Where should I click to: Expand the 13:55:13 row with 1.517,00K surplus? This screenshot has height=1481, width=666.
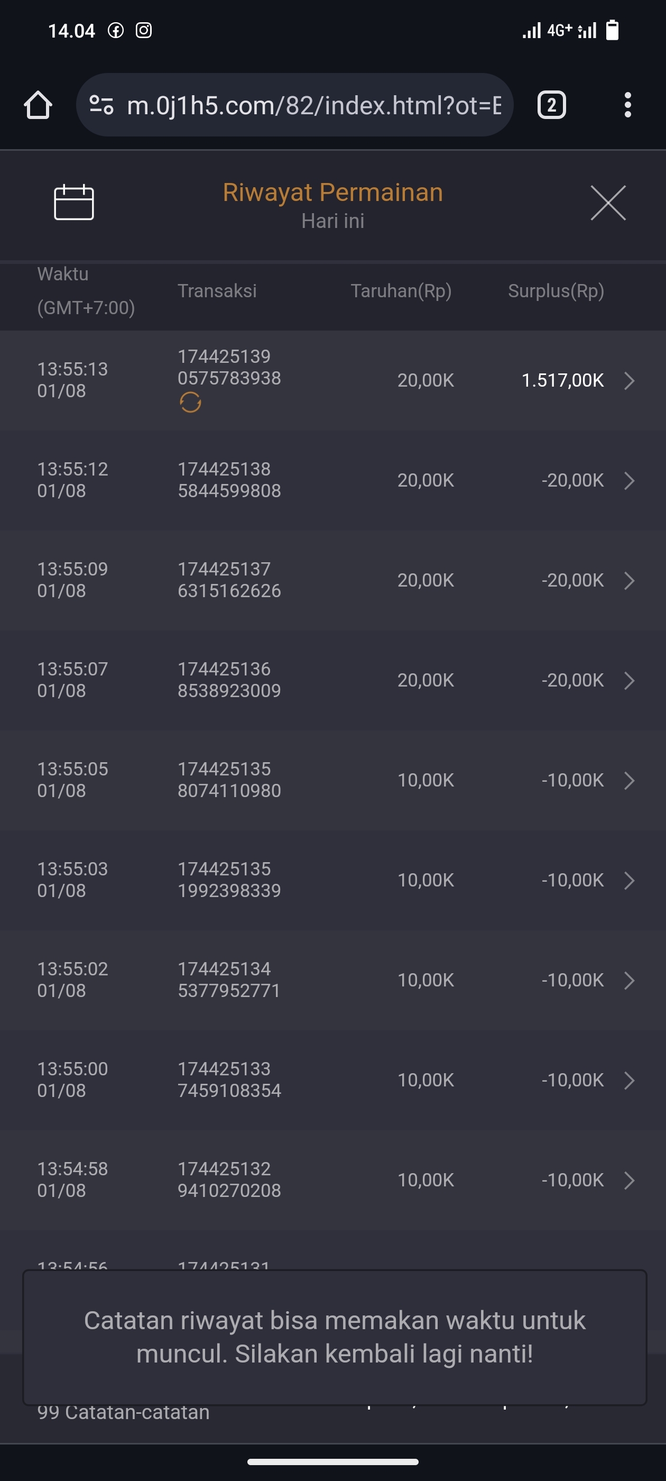click(629, 381)
